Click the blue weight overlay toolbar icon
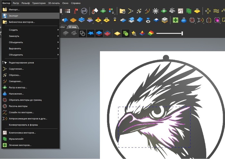225x159 pixels. click(184, 20)
